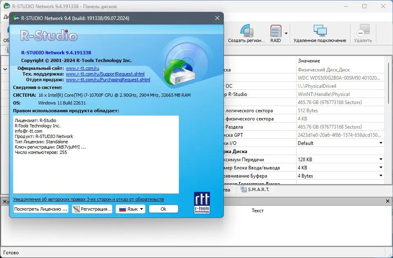Expand the 128 KB max transfer dropdown

(381, 159)
